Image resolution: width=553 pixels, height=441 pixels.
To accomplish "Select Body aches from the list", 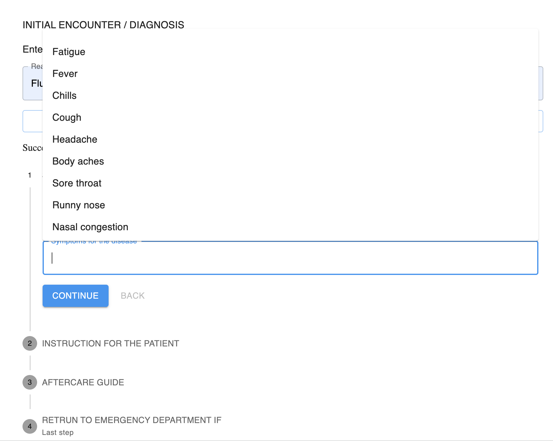I will 290,161.
